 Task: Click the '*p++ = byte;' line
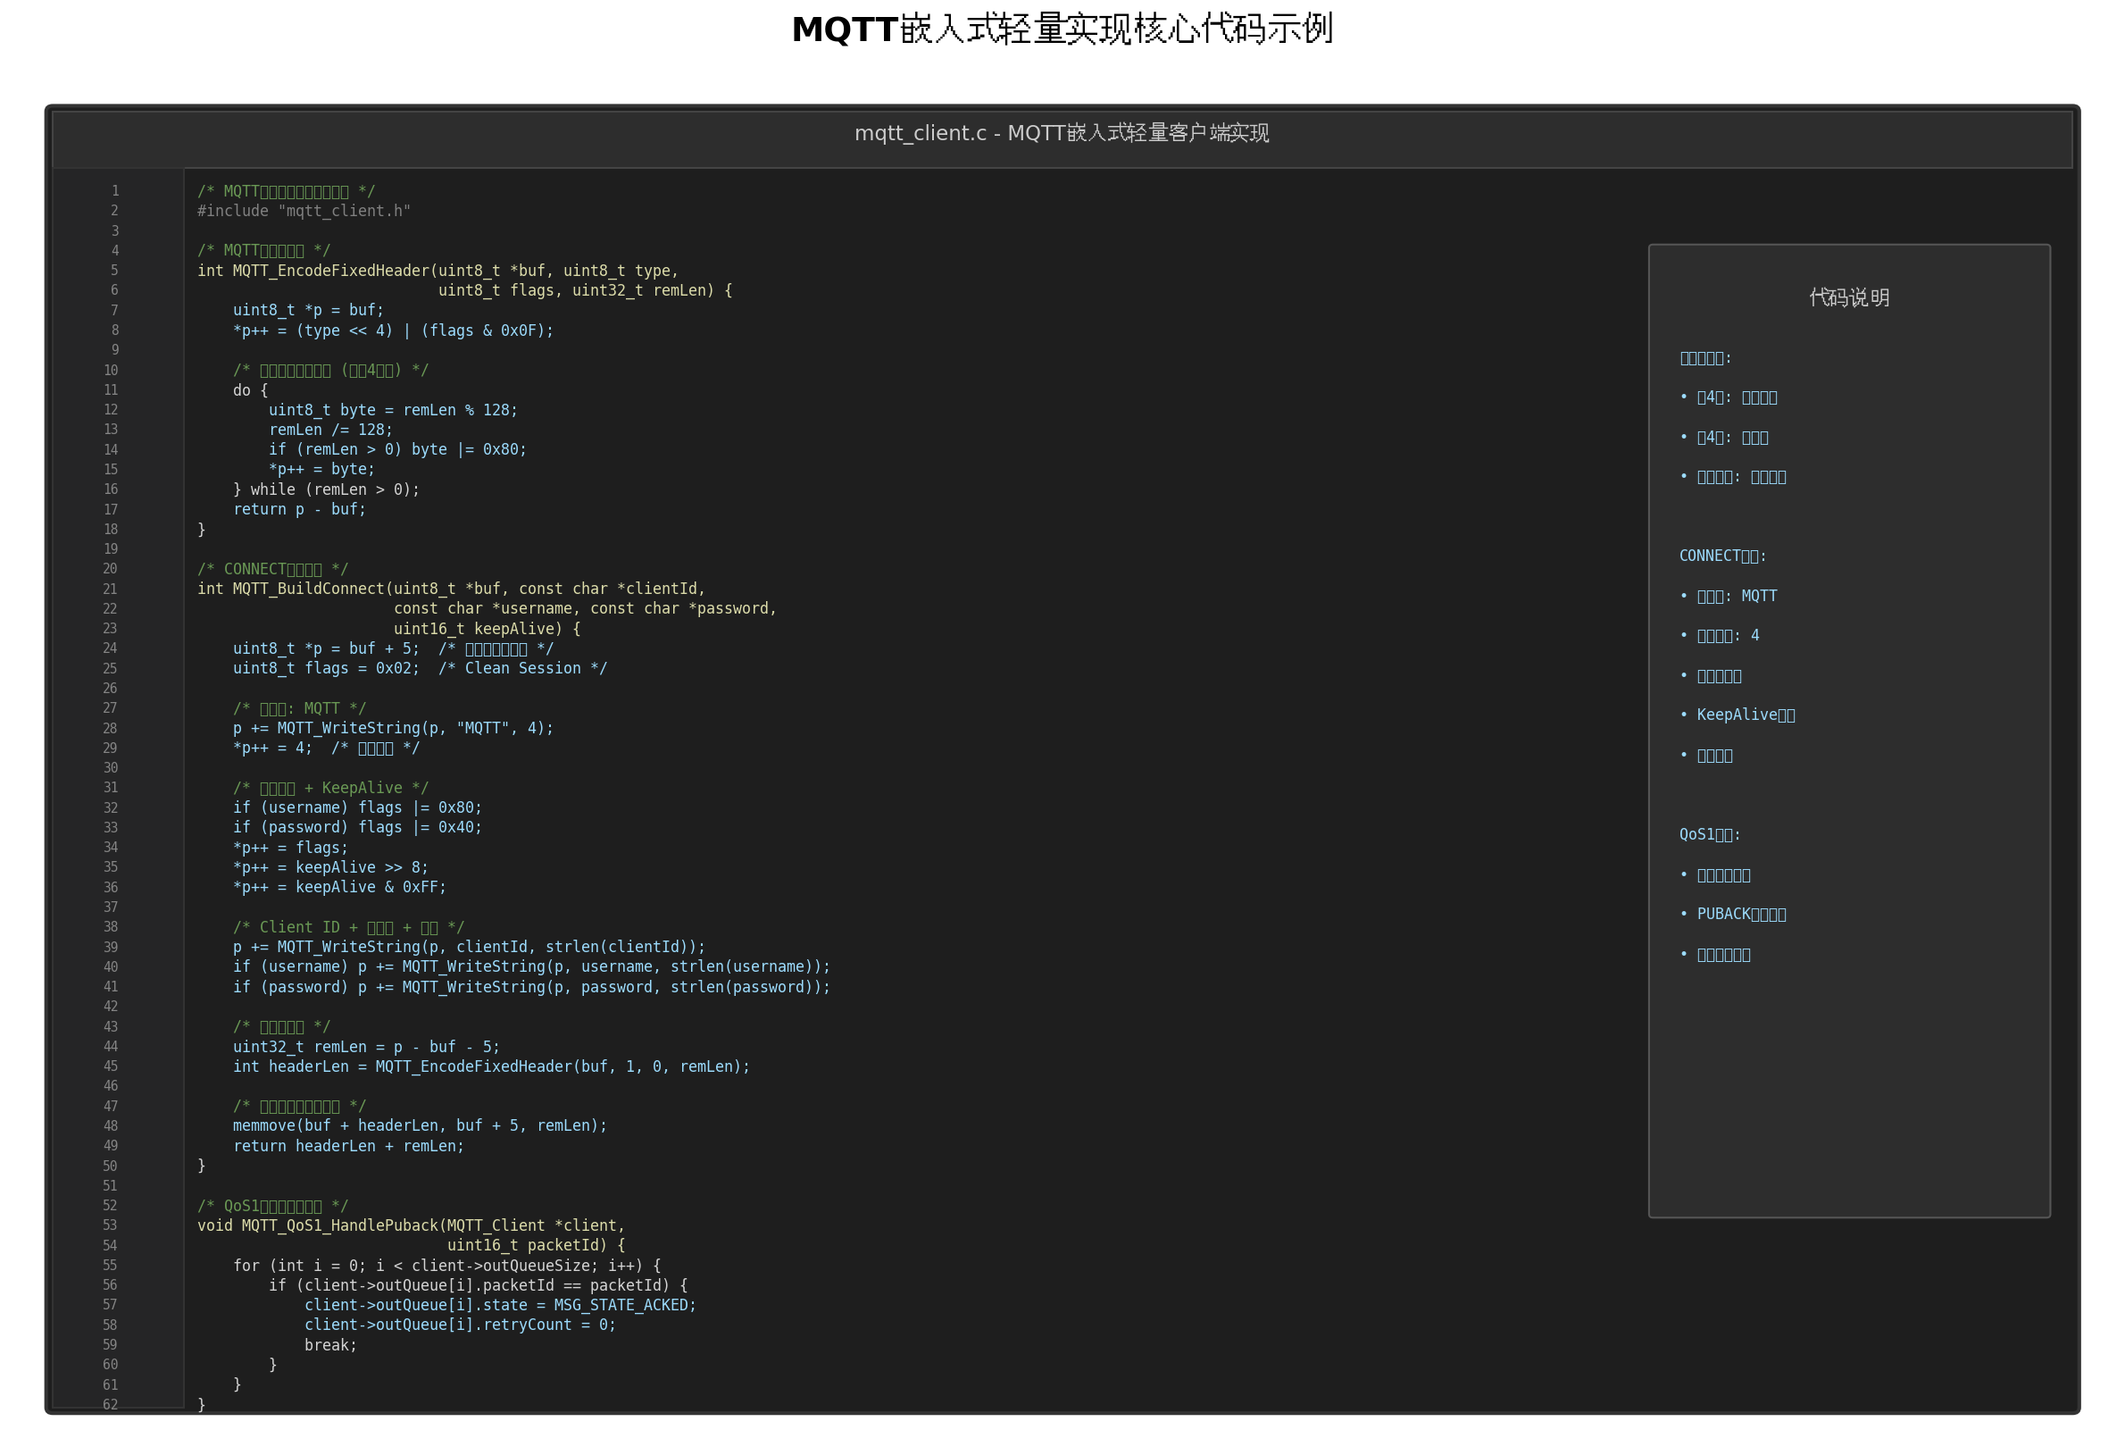321,469
